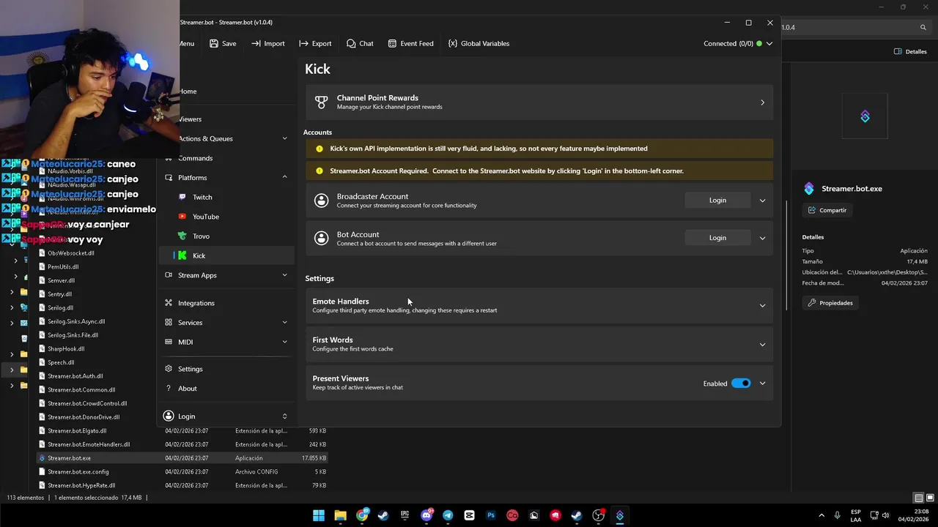Click Login for the Bot Account

tap(717, 238)
